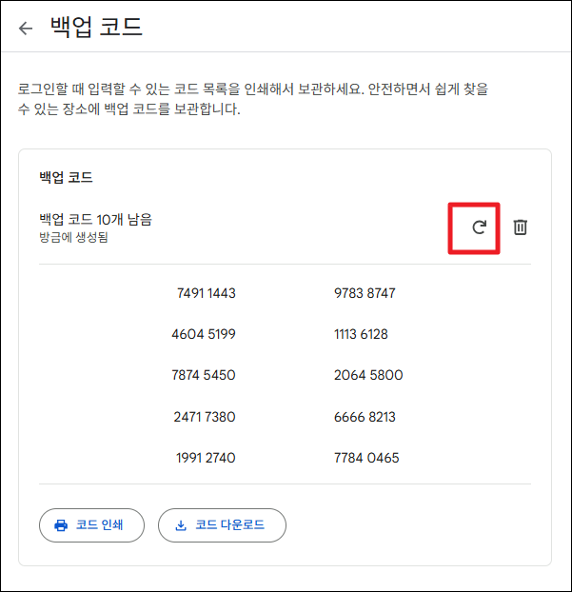Click backup code 1113 6128
Viewport: 572px width, 592px height.
click(361, 334)
